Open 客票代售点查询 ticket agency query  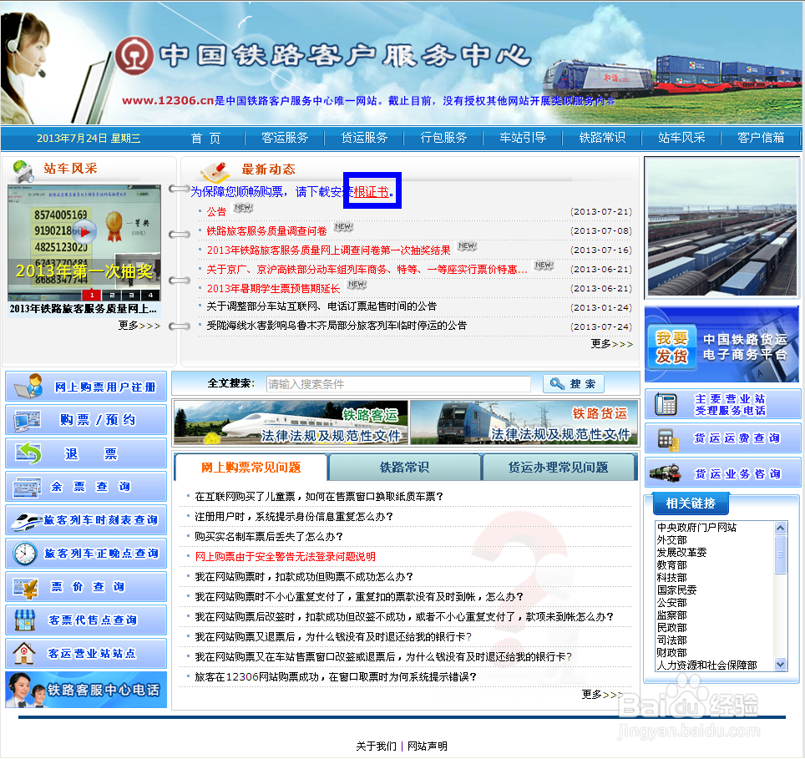point(86,620)
